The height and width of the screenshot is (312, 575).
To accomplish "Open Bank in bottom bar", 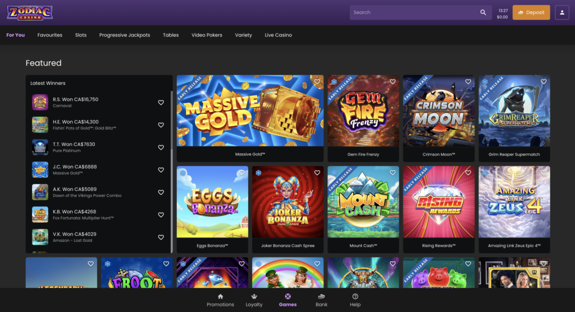I will (322, 300).
